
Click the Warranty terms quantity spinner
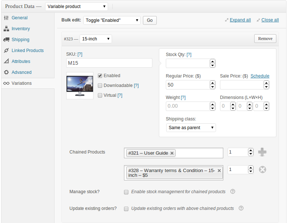(251, 170)
